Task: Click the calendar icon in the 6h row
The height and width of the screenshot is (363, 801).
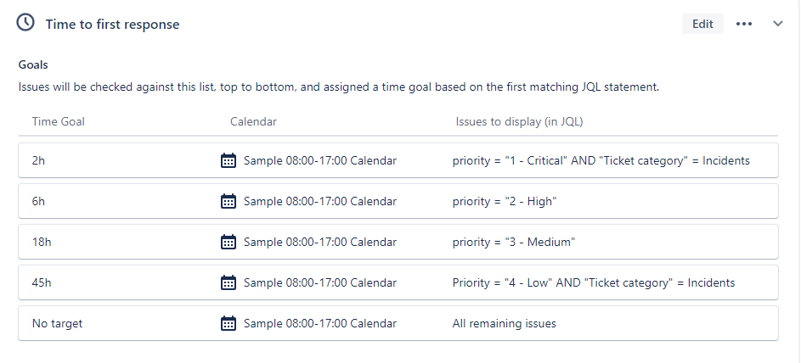Action: [228, 201]
